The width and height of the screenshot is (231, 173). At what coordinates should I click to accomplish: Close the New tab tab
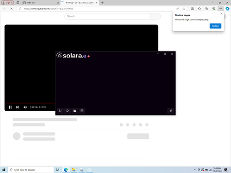click(x=58, y=3)
